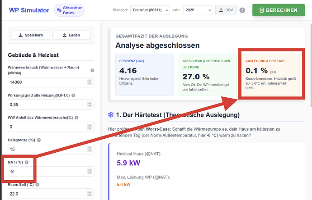Click the help icon beside Heizgrenze (°C)
The width and height of the screenshot is (312, 200).
click(x=39, y=140)
